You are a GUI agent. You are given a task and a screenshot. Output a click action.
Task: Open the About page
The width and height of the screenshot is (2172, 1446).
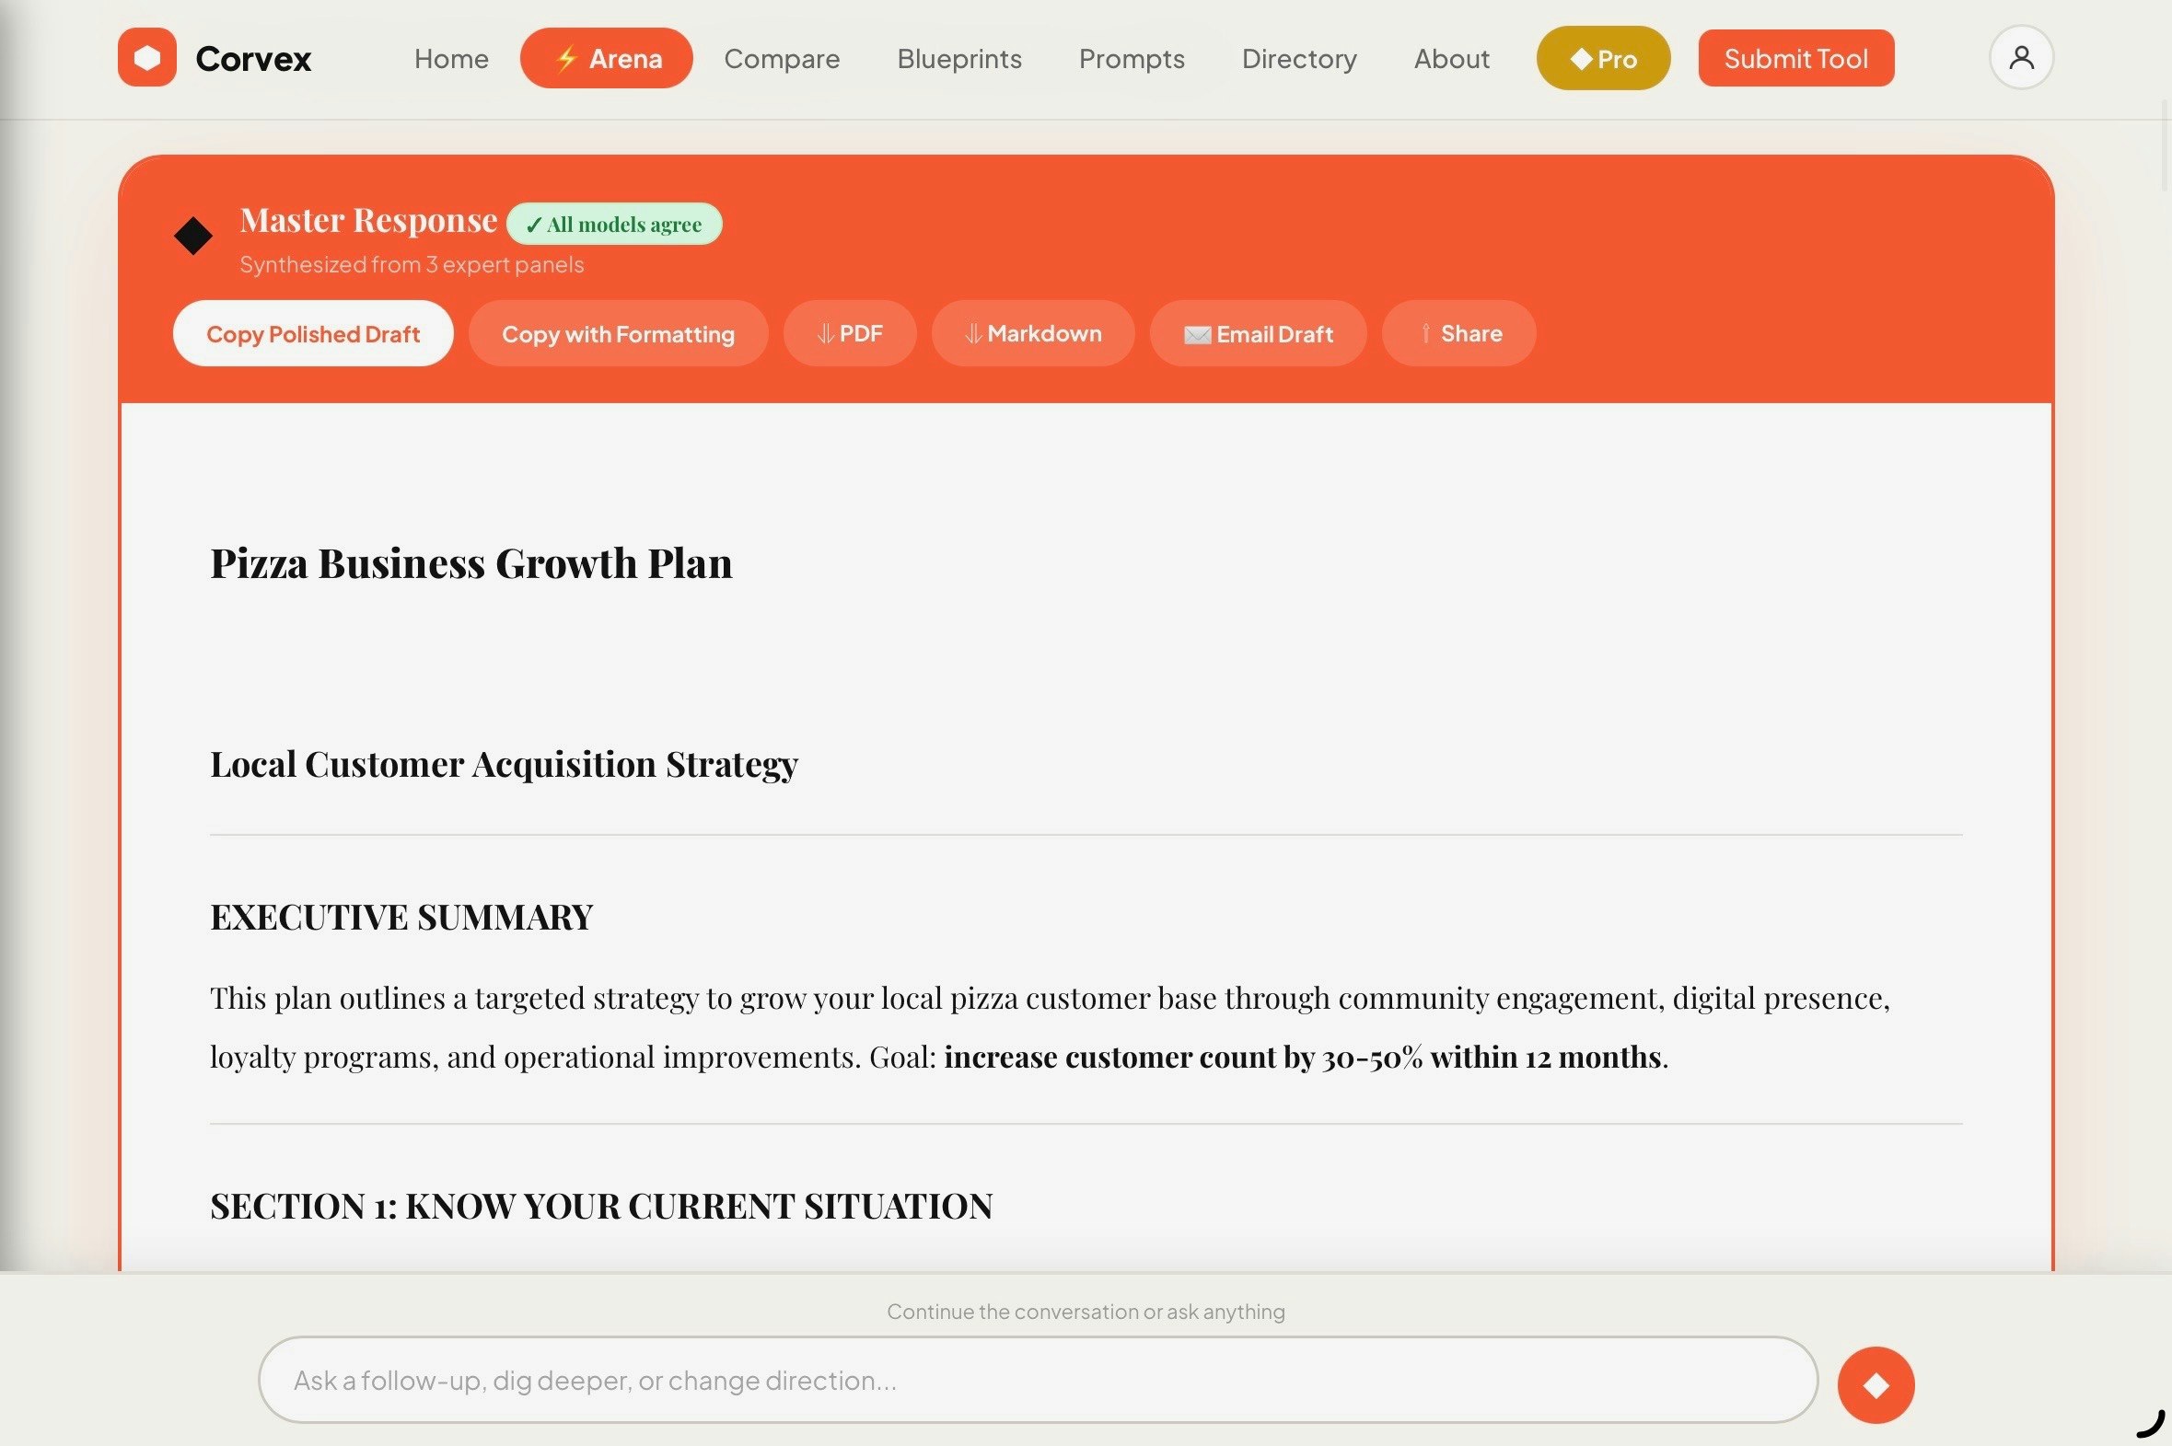pos(1451,58)
